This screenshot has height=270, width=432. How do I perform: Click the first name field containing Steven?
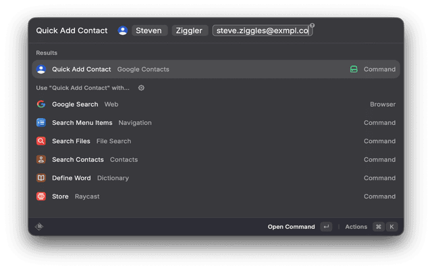click(x=148, y=30)
